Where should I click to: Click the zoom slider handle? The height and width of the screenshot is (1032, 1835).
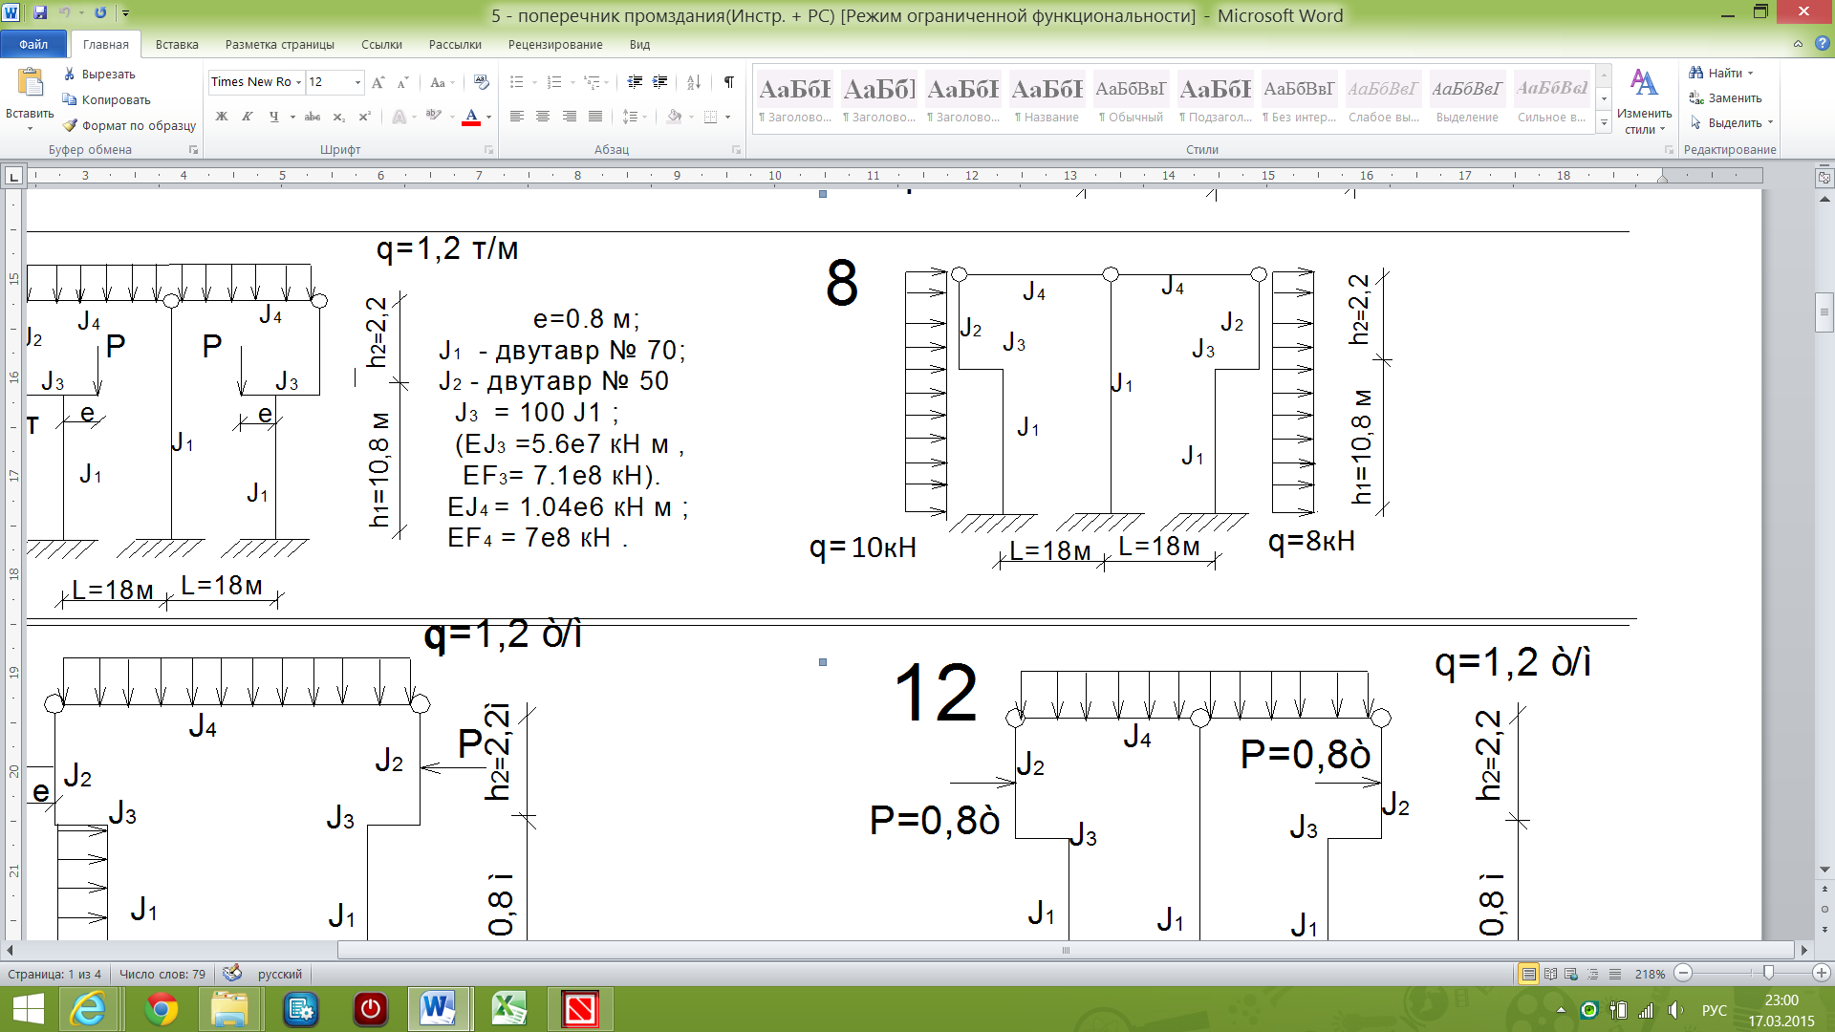1768,973
